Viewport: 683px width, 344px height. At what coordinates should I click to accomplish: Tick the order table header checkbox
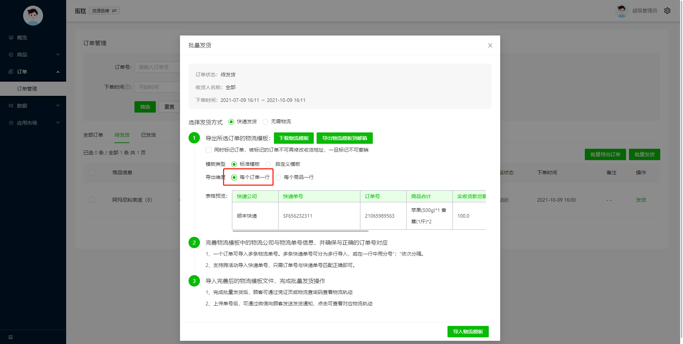point(92,173)
